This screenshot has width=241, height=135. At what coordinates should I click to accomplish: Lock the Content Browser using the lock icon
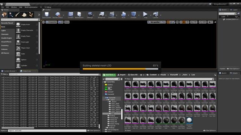[x=215, y=75]
